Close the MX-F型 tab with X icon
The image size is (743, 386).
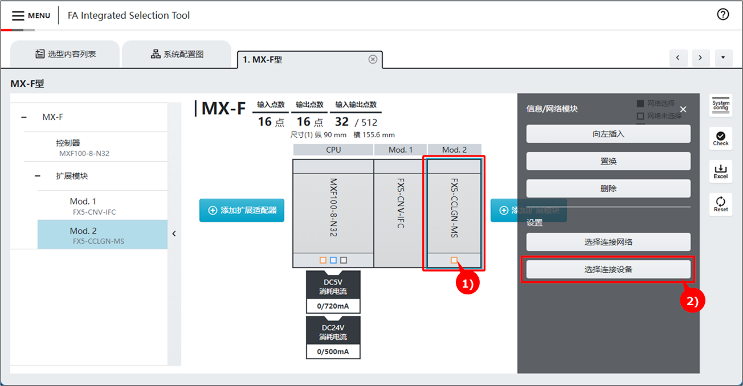point(373,59)
